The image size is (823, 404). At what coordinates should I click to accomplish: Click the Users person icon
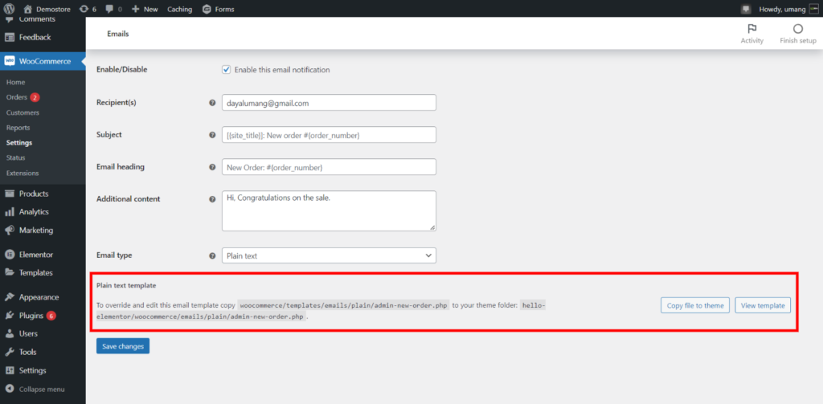coord(10,333)
